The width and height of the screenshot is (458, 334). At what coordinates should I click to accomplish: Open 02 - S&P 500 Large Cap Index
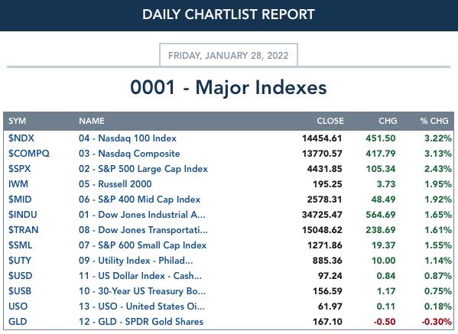[143, 169]
